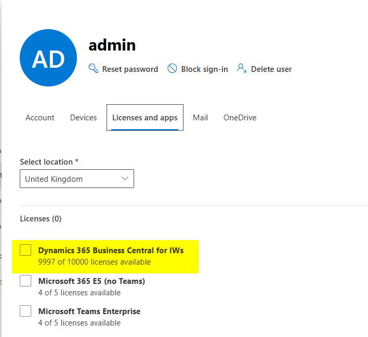Image resolution: width=368 pixels, height=337 pixels.
Task: Click the blue AD avatar circle
Action: coord(48,58)
